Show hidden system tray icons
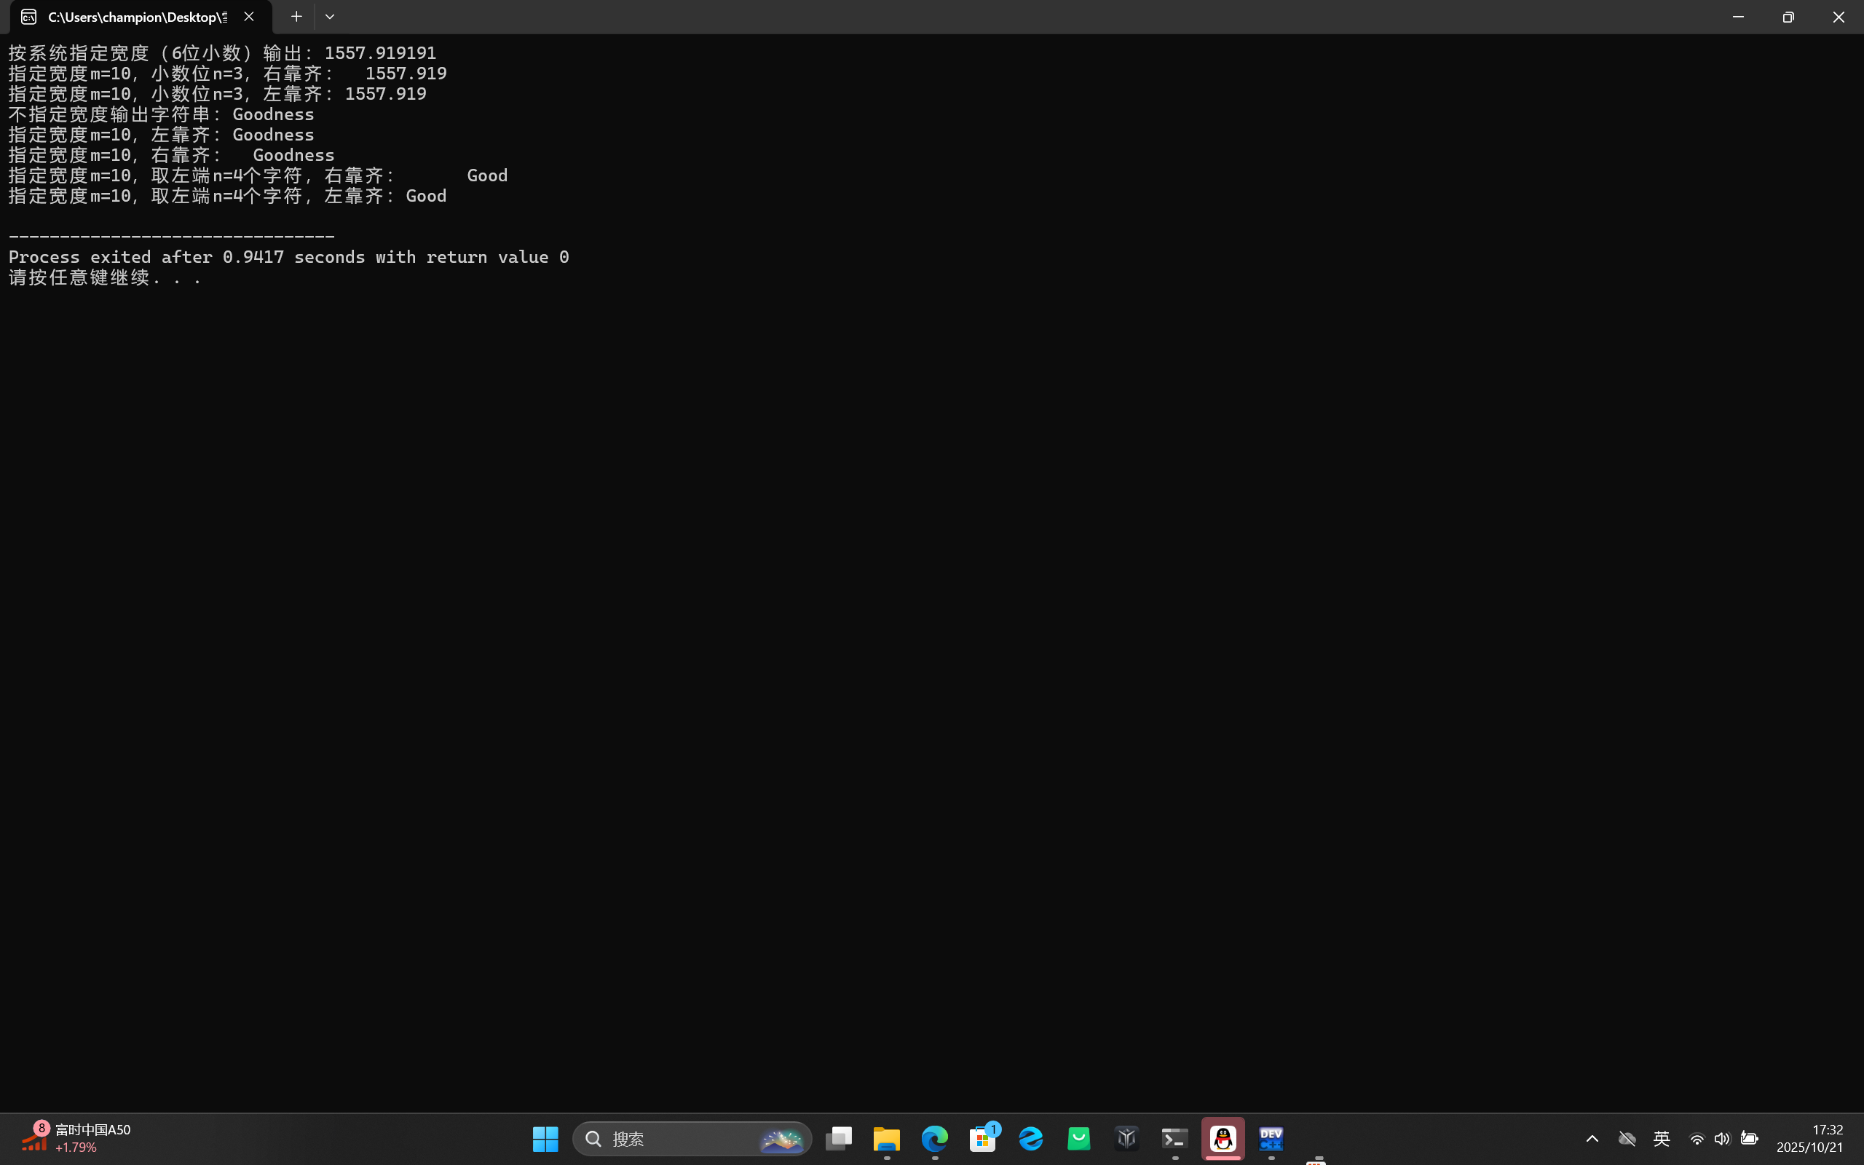The height and width of the screenshot is (1165, 1864). pyautogui.click(x=1592, y=1138)
